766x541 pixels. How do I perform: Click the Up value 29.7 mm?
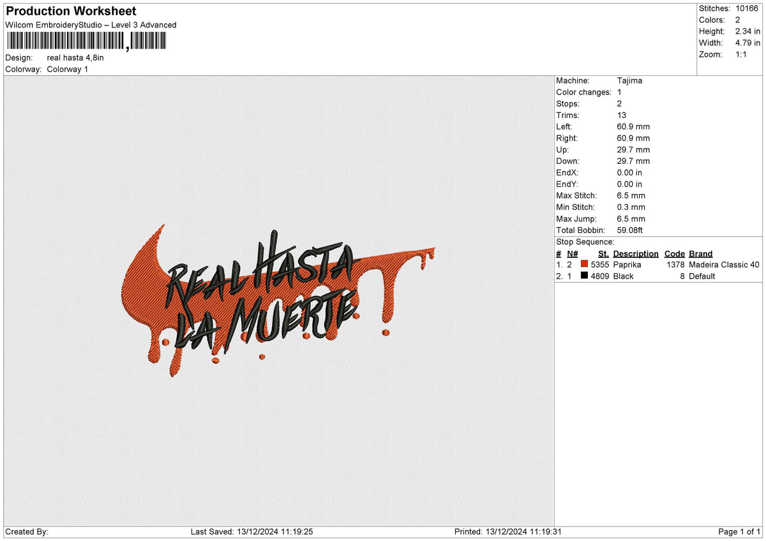click(633, 149)
